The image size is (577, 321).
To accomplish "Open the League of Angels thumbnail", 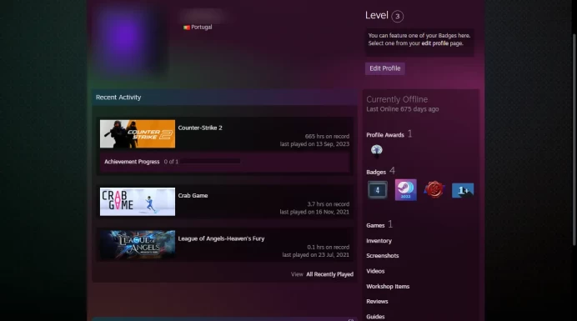I will (138, 244).
